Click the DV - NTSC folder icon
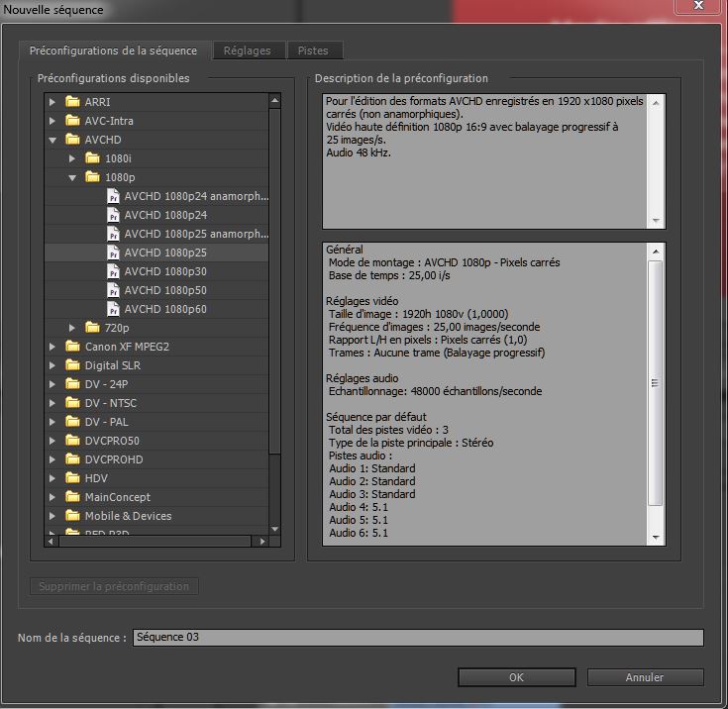 click(x=72, y=403)
